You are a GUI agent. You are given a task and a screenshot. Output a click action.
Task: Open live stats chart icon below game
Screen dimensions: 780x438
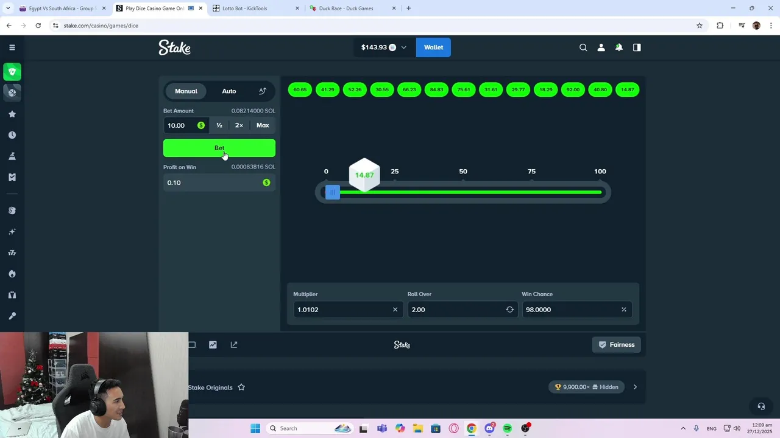[x=213, y=344]
